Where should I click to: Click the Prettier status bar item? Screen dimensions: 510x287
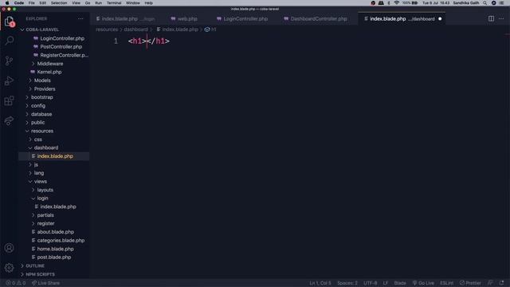(470, 283)
